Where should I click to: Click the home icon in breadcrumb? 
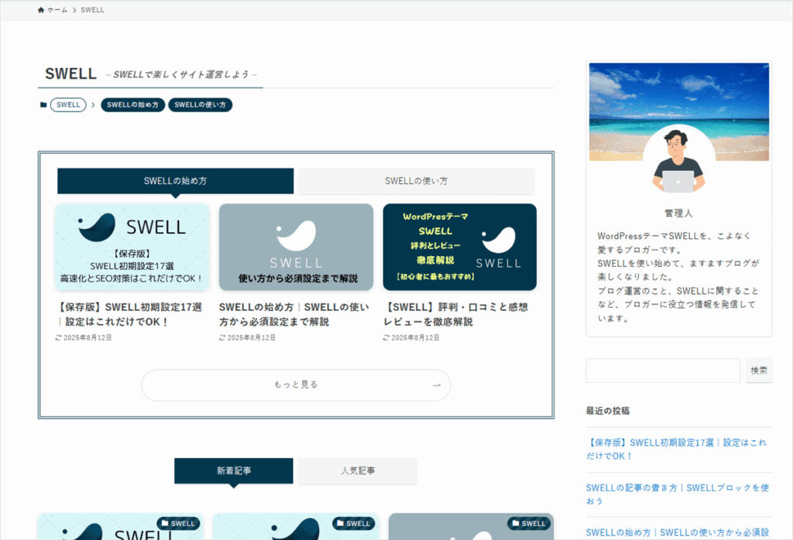[x=41, y=10]
